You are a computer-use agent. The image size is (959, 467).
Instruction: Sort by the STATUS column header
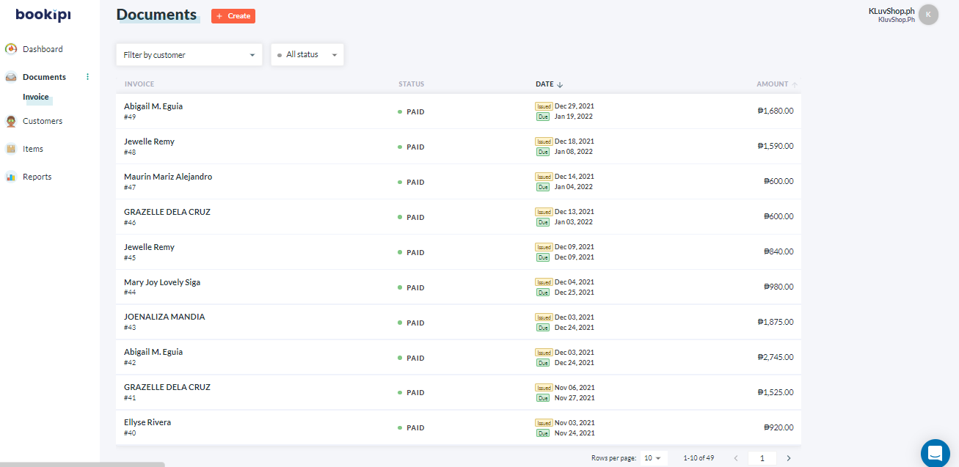412,84
